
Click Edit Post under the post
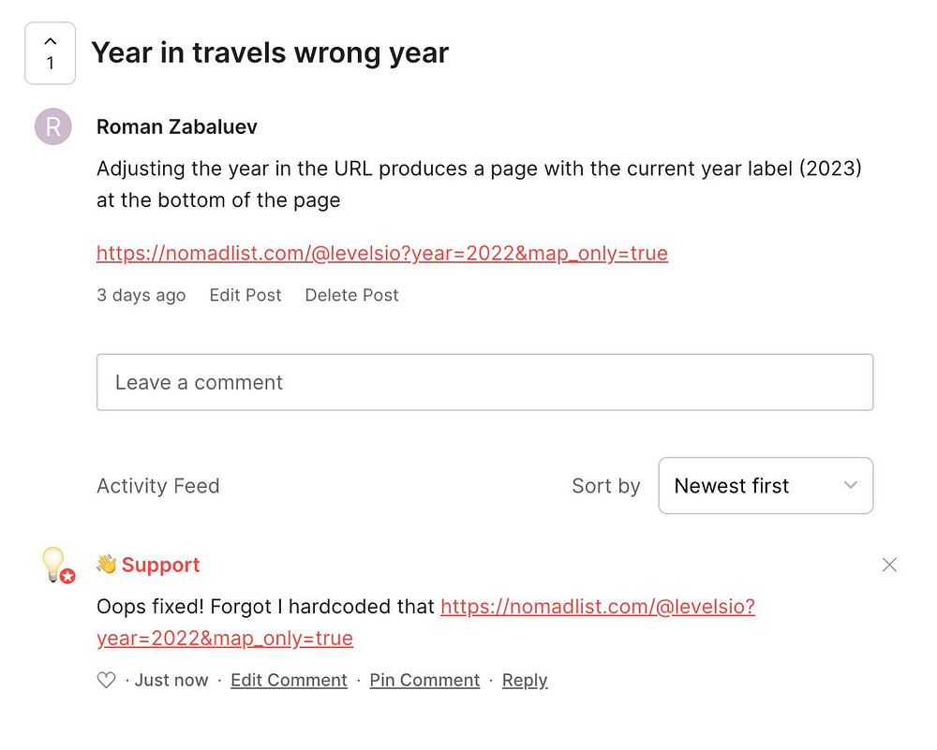(x=245, y=295)
